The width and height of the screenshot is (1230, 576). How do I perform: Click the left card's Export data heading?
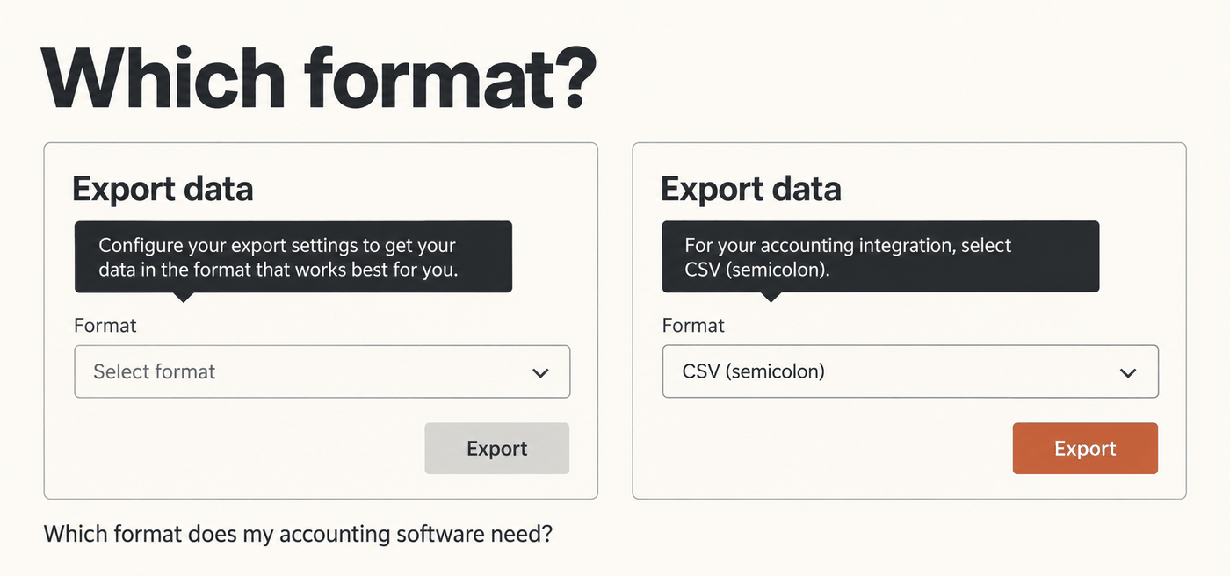pos(163,189)
